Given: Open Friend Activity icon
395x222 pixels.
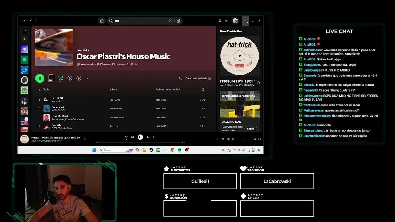Looking at the screenshot, I should tap(226, 21).
